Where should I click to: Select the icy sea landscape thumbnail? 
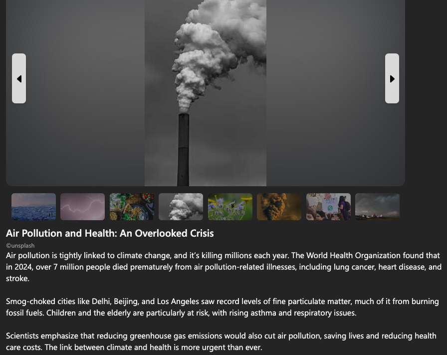pyautogui.click(x=33, y=207)
